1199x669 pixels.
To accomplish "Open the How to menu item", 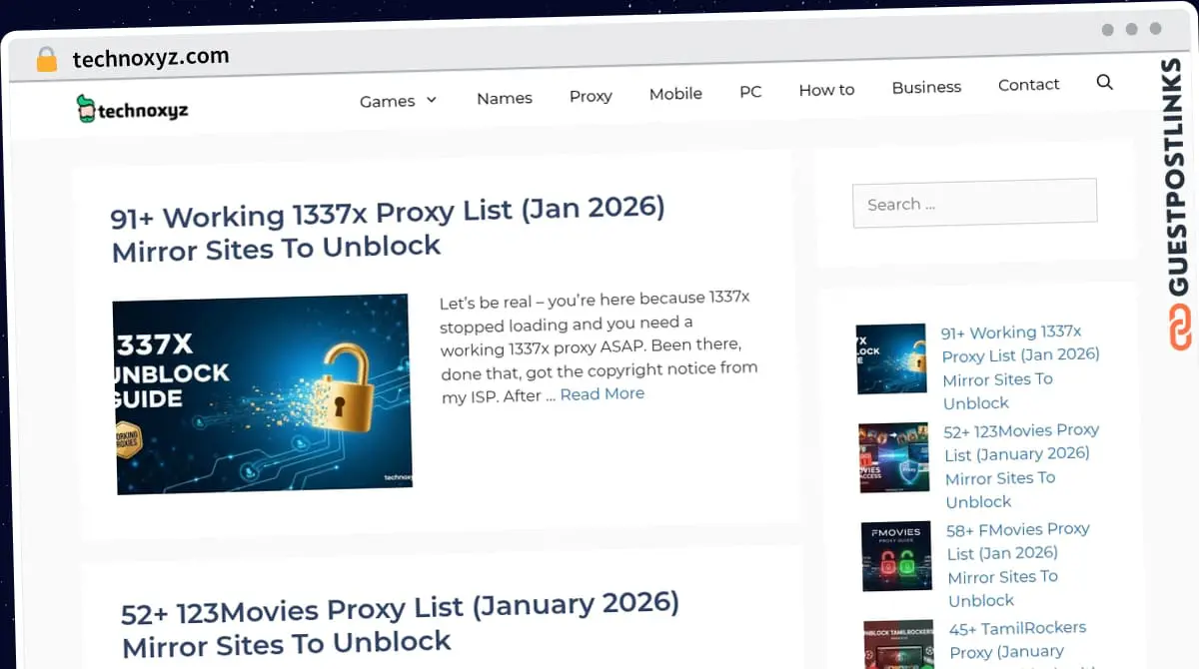I will [x=826, y=90].
